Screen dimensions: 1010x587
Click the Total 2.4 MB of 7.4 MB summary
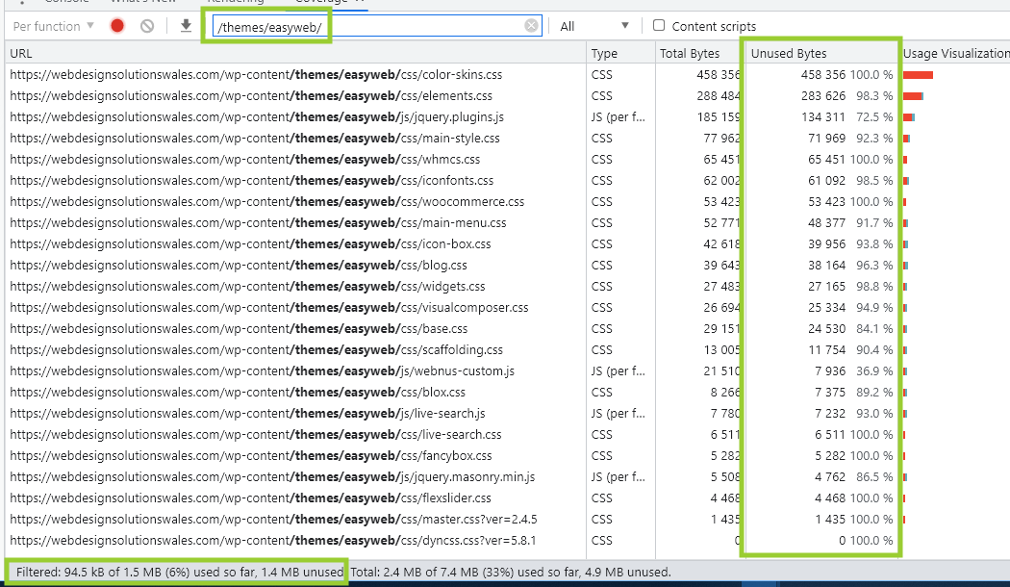click(511, 573)
